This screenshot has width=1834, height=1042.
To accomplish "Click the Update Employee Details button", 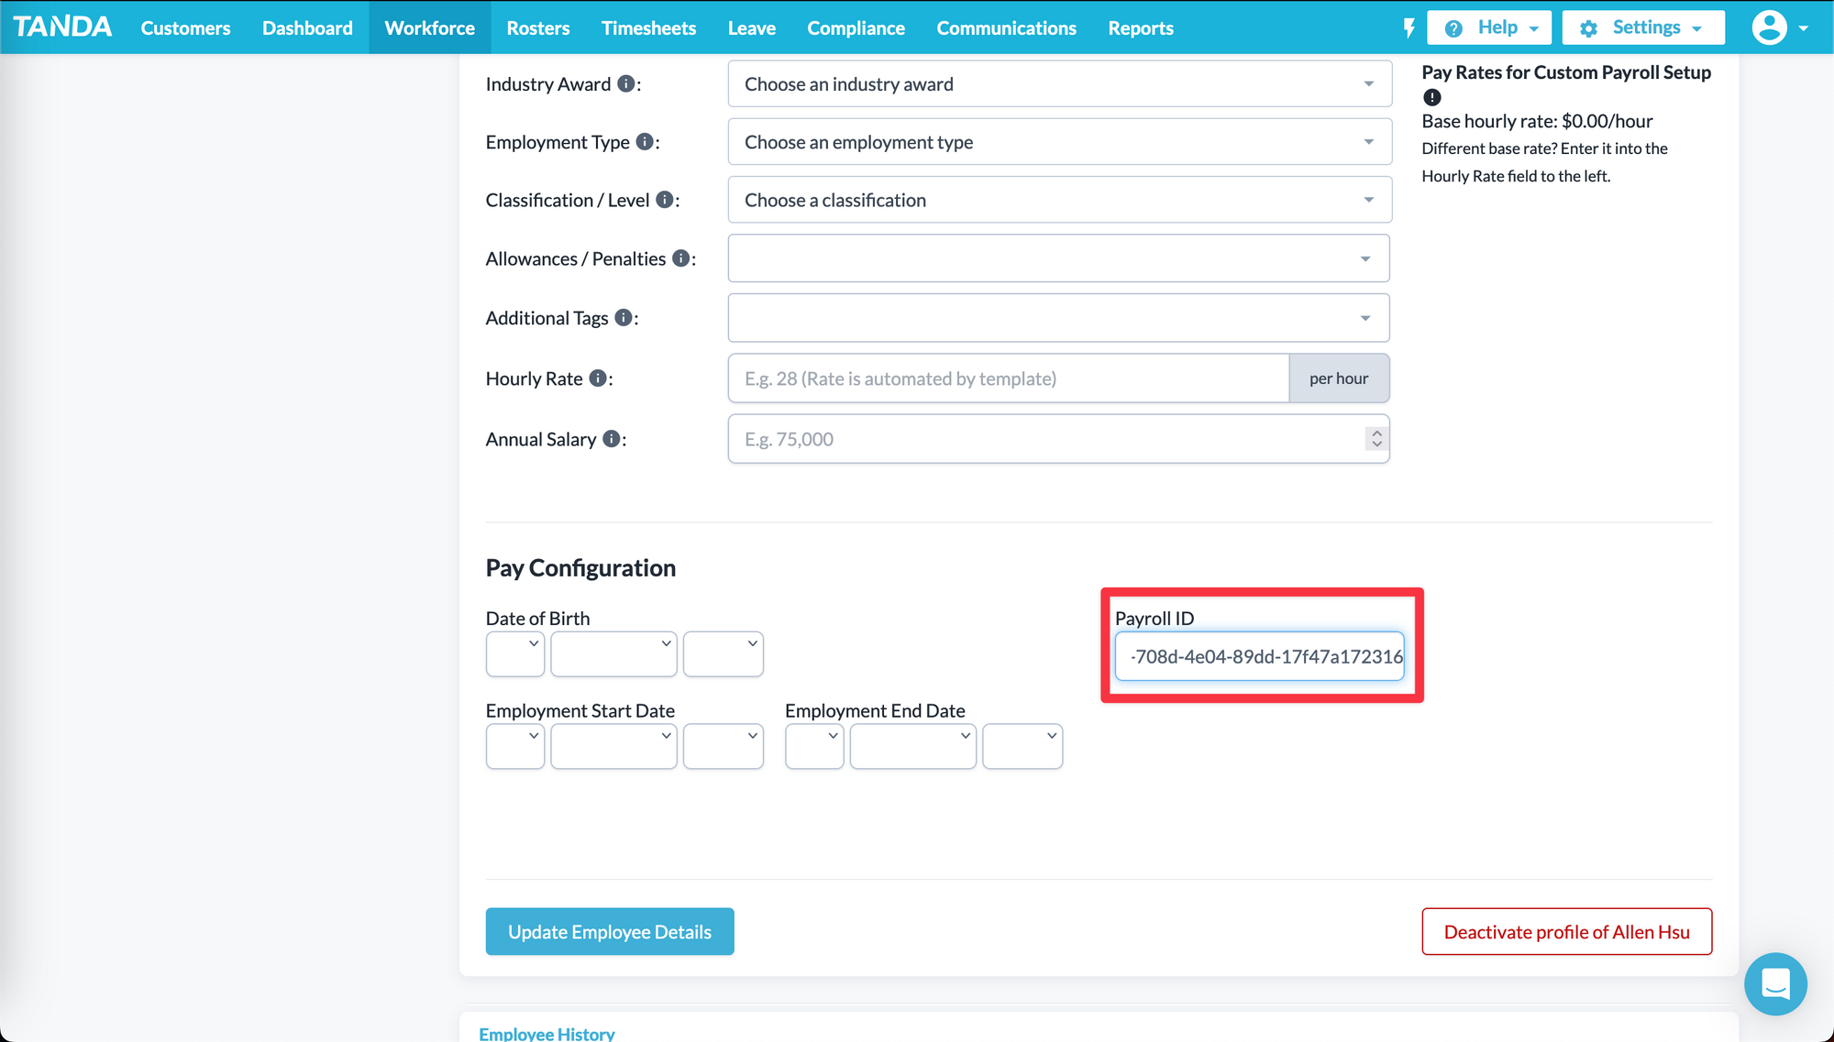I will (x=610, y=932).
